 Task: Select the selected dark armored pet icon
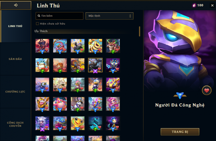[95, 65]
